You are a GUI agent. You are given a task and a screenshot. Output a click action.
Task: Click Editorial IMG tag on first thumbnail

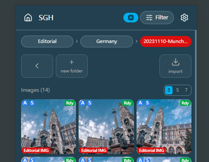(36, 151)
